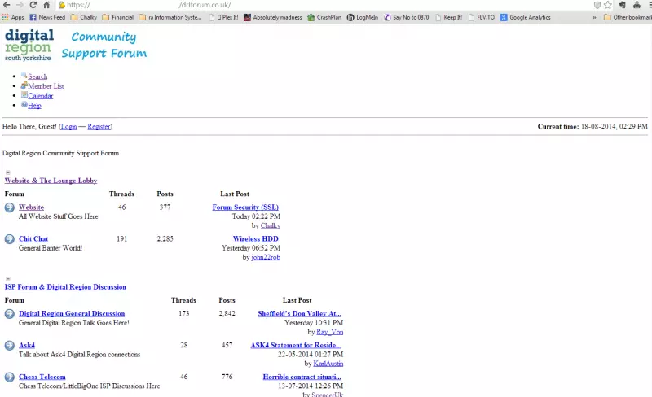Click the browser Back arrow
The image size is (652, 397).
click(7, 5)
